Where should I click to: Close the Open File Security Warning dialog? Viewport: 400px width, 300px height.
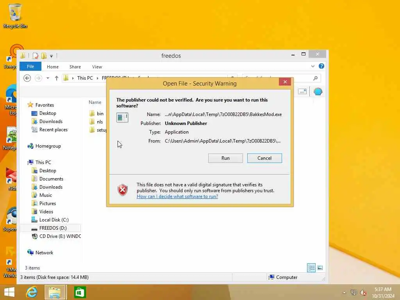point(285,82)
